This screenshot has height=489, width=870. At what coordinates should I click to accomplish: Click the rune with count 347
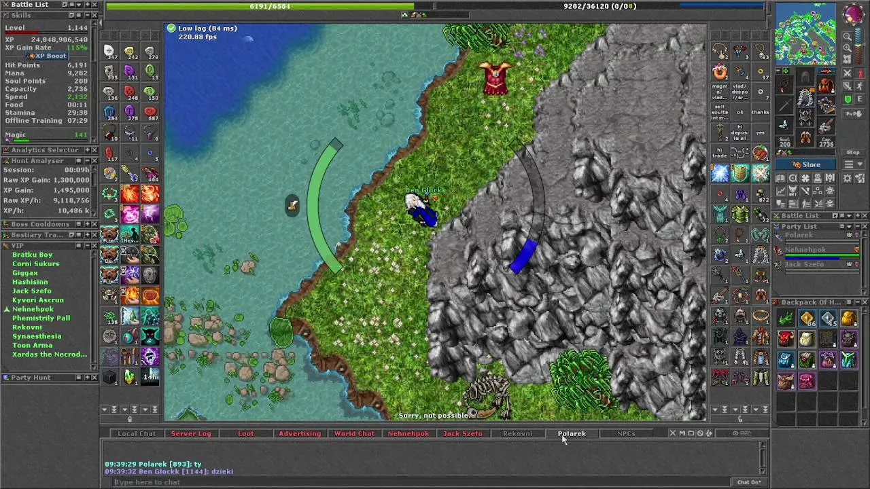pos(109,51)
